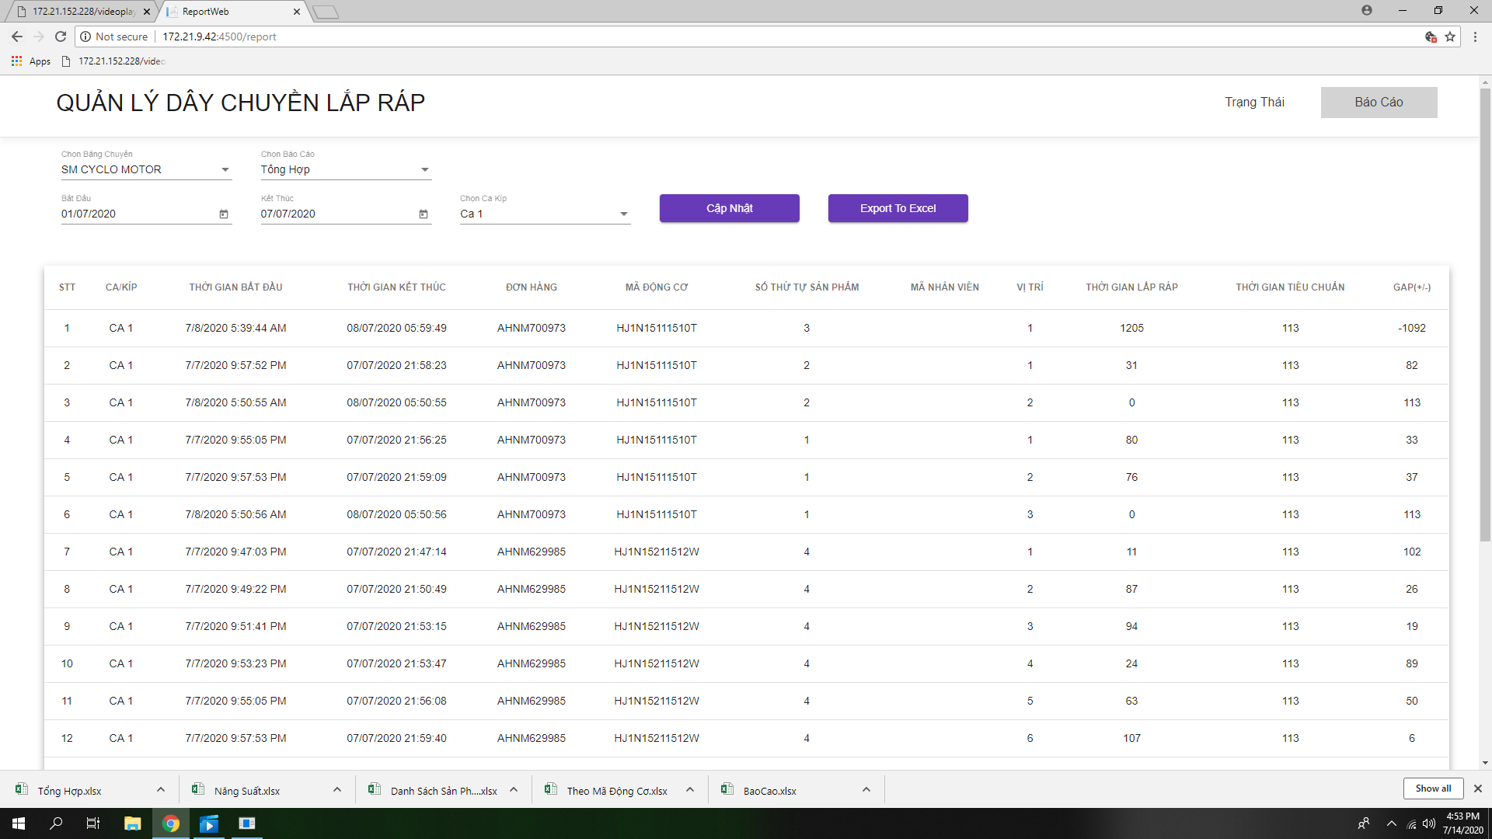1492x839 pixels.
Task: Expand the SM CYCLO MOTOR line dropdown
Action: (225, 169)
